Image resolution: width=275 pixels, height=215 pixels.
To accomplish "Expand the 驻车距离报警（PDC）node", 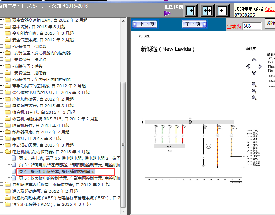I will point(1,204).
